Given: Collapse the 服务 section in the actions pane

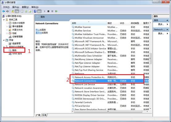Looking at the screenshot, I should click(x=167, y=20).
